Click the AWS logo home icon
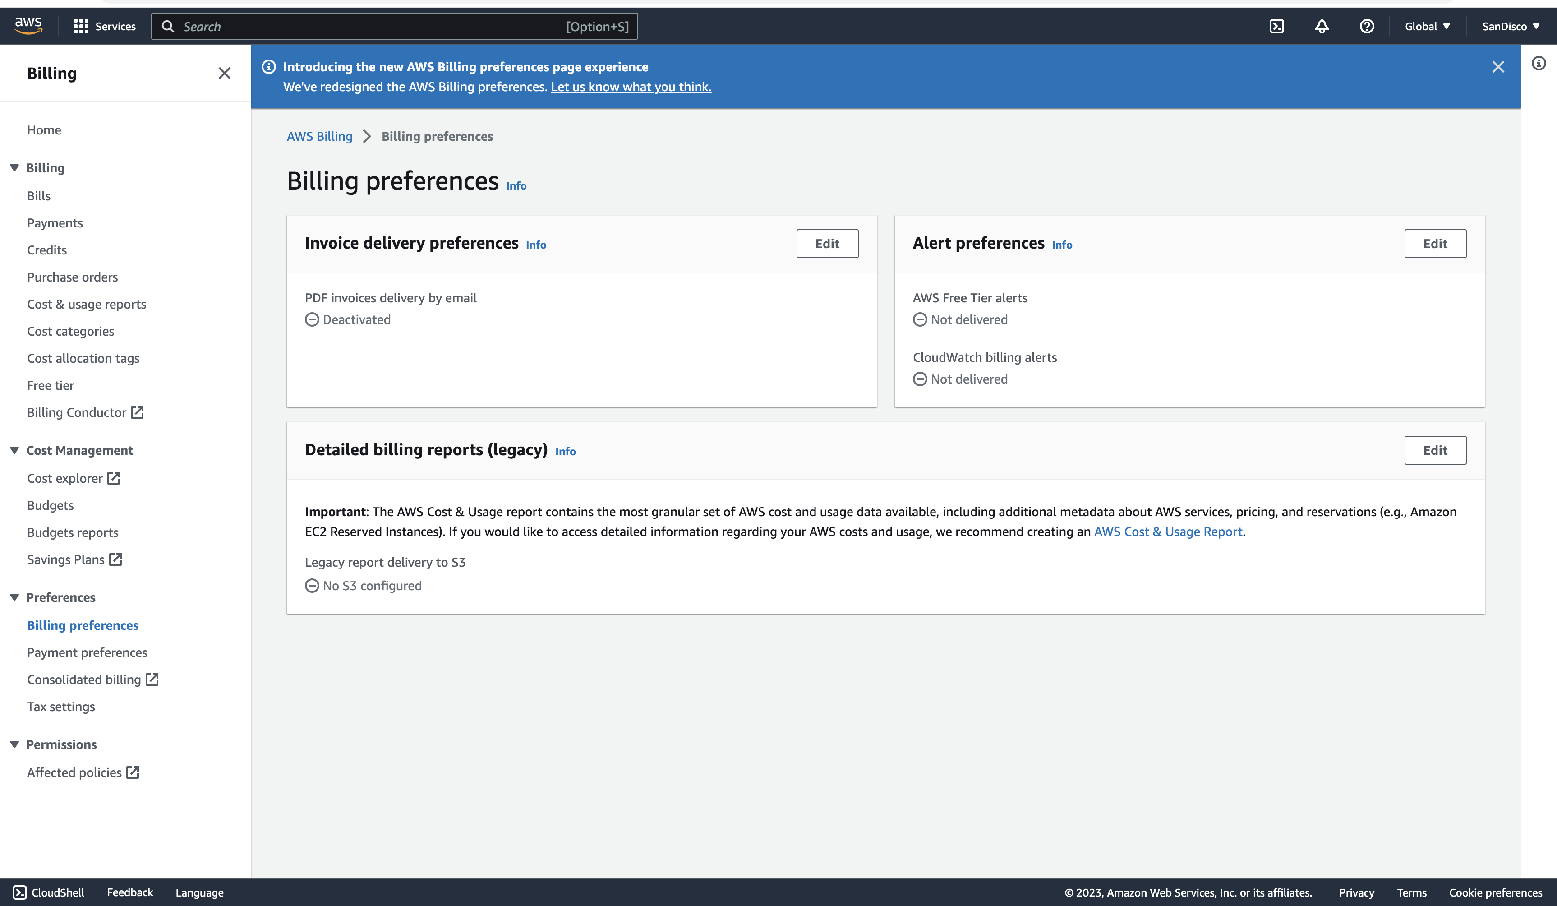 coord(28,26)
